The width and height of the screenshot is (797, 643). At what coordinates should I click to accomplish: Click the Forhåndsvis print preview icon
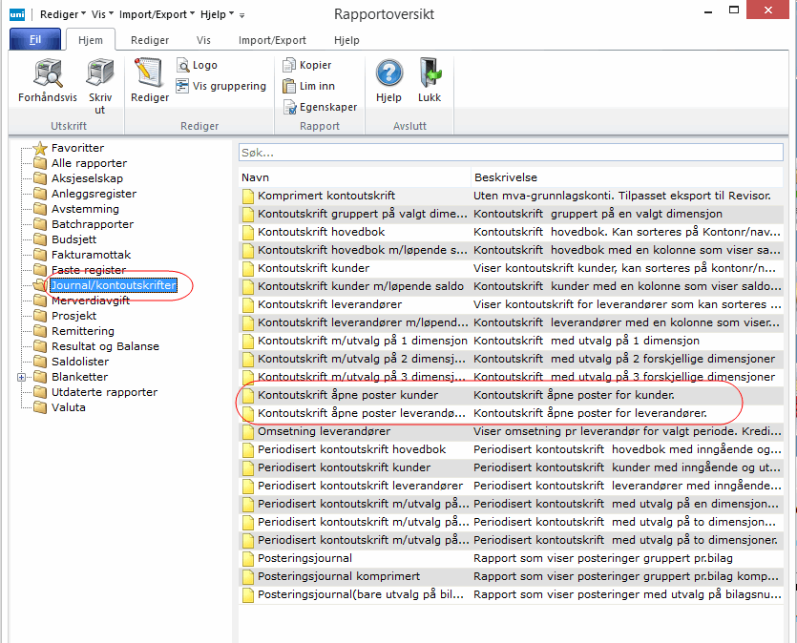click(x=48, y=74)
